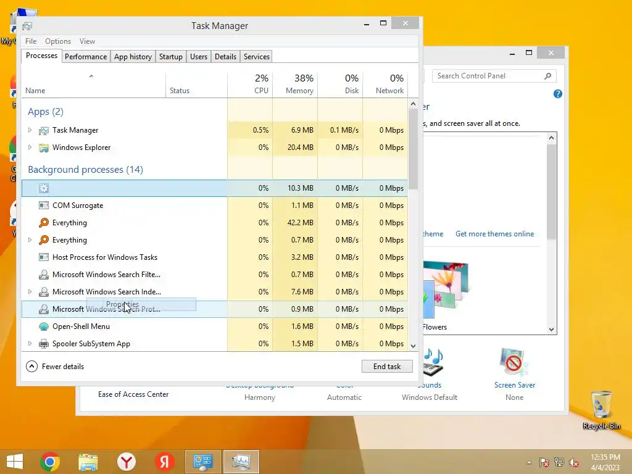632x474 pixels.
Task: Switch to the Services tab
Action: (x=257, y=57)
